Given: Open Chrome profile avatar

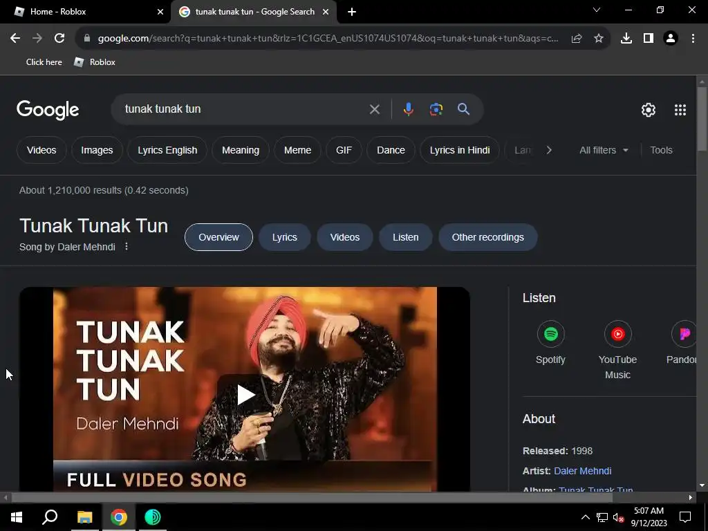Looking at the screenshot, I should coord(671,39).
